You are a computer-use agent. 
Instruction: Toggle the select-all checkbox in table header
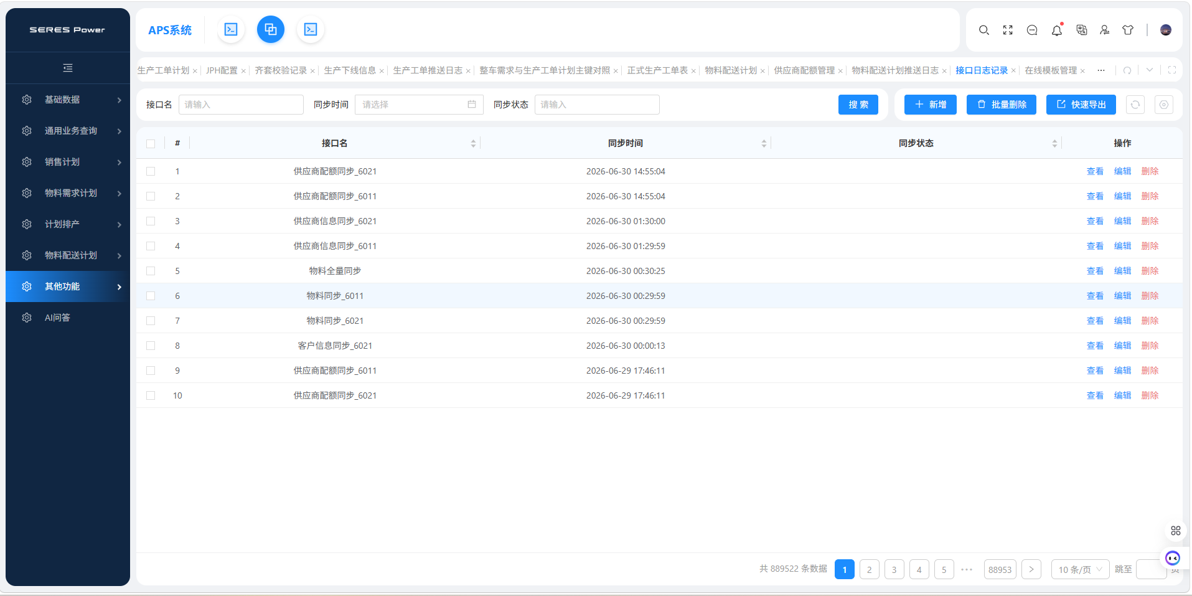coord(151,144)
